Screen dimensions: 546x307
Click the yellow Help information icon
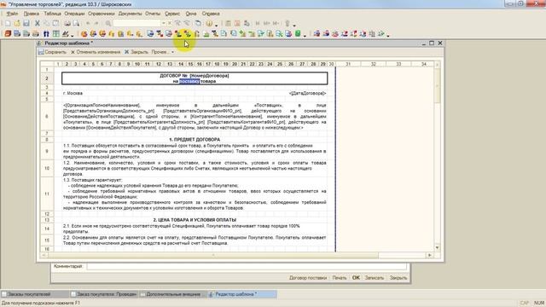(209, 23)
